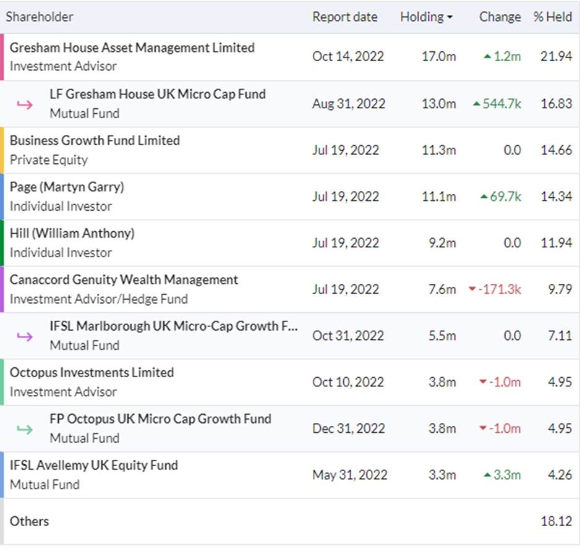
Task: Click green up arrow next to 3.3m change
Action: (487, 475)
